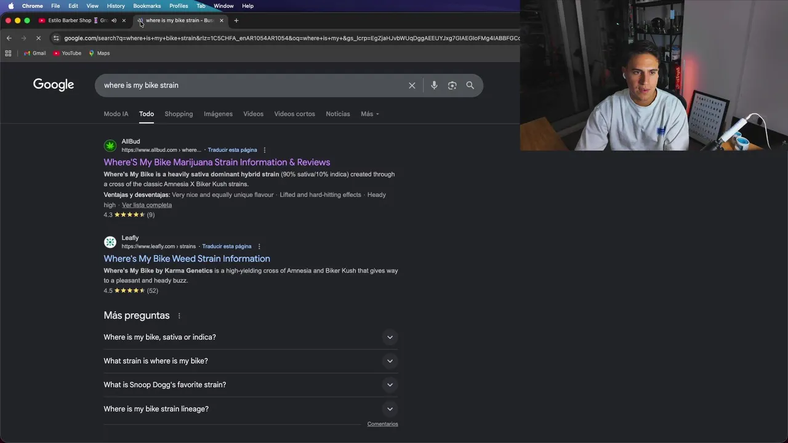Viewport: 788px width, 443px height.
Task: Open more options for Leafly result
Action: pyautogui.click(x=259, y=247)
